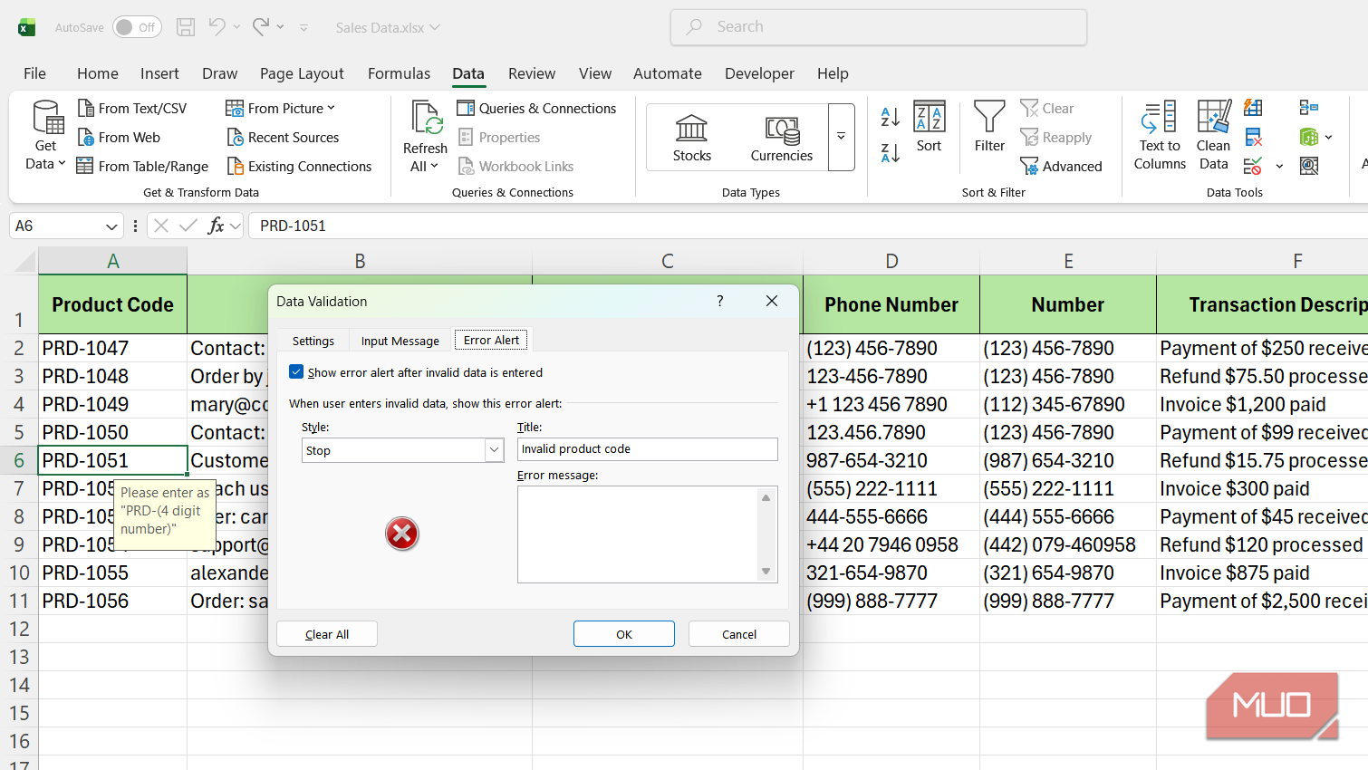Open the Sort dialog

930,127
